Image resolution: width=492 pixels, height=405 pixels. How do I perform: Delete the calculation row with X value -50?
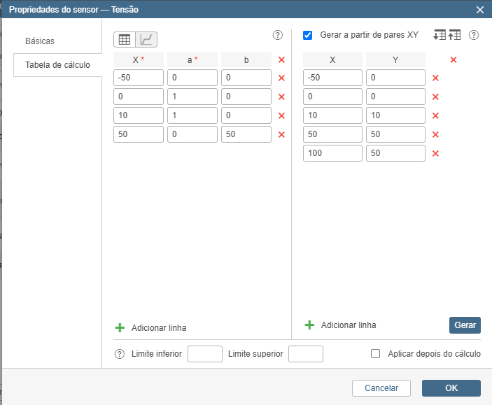(281, 78)
